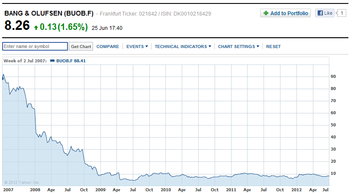
Task: Focus the Enter name or symbol field
Action: click(x=35, y=46)
